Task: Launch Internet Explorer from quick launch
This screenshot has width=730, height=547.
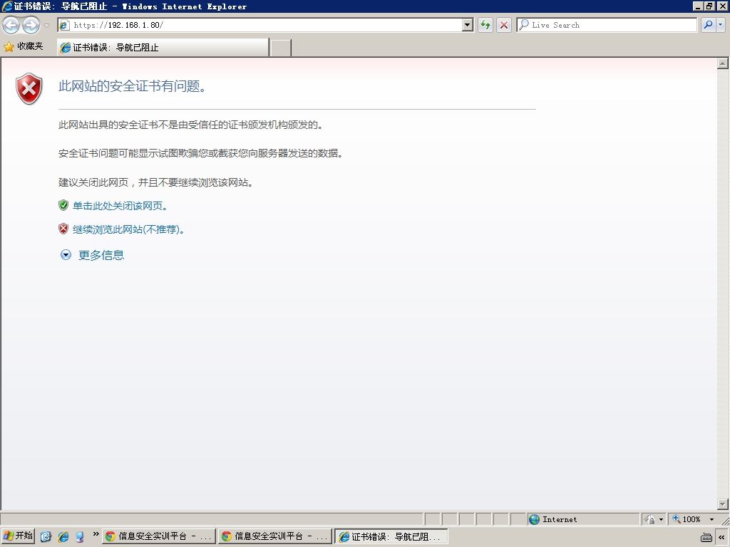Action: pos(63,536)
